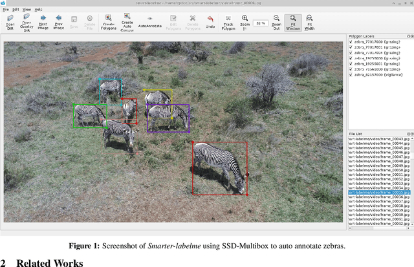
Task: Click the Open Dir toolbar icon
Action: click(10, 23)
